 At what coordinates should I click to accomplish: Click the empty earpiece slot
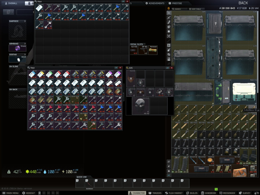point(18,31)
